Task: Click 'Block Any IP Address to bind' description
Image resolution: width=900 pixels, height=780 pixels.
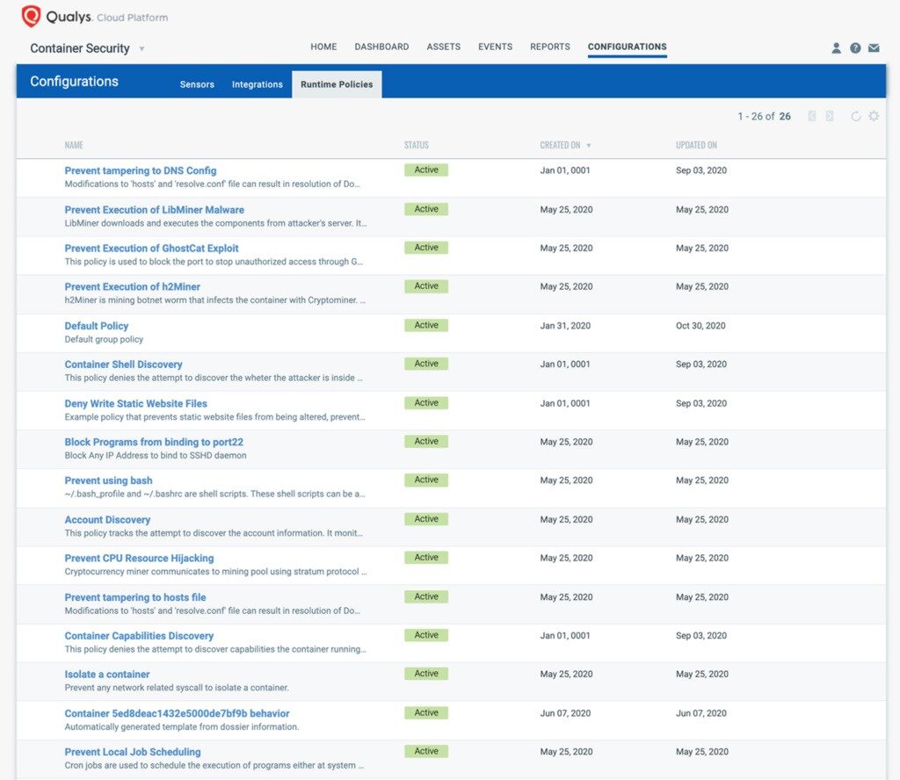Action: (156, 455)
